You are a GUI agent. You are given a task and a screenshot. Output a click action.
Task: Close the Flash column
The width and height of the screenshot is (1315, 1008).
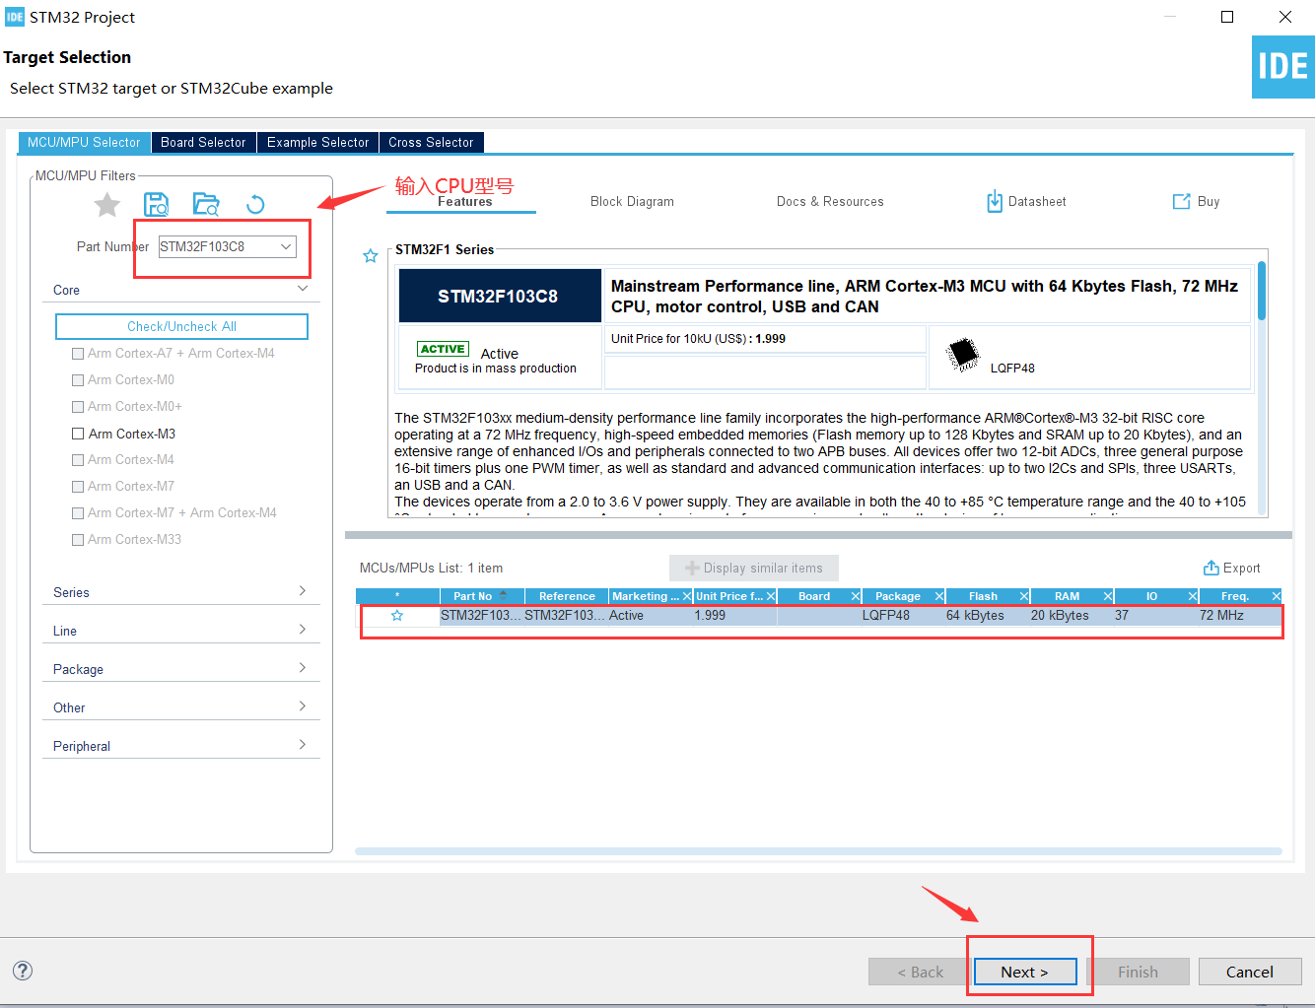1024,596
